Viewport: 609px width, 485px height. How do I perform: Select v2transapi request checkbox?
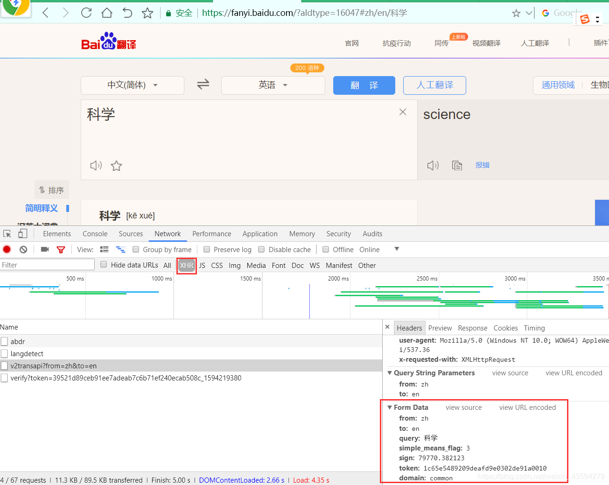[x=4, y=366]
